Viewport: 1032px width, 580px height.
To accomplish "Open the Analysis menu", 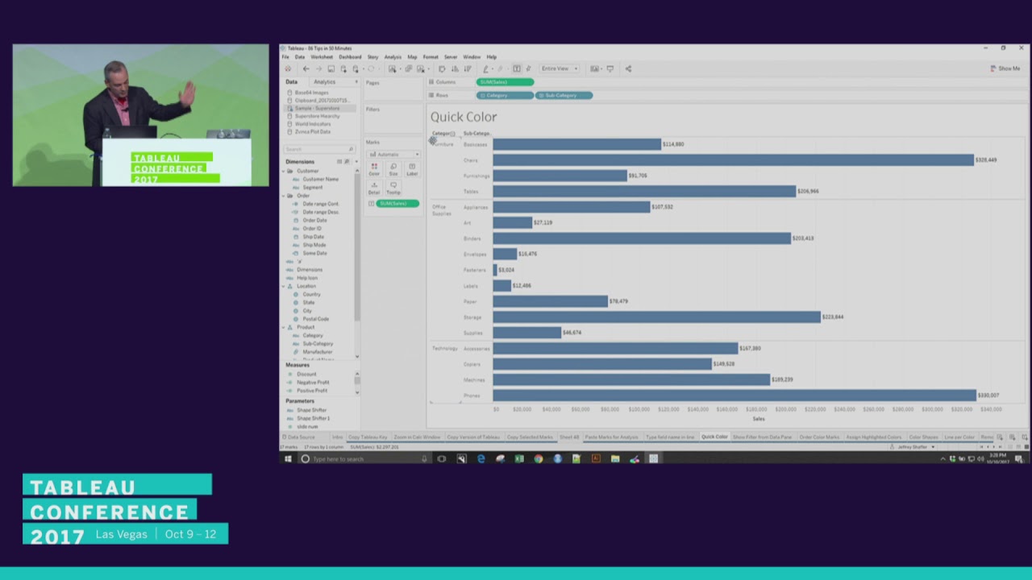I will pyautogui.click(x=393, y=57).
